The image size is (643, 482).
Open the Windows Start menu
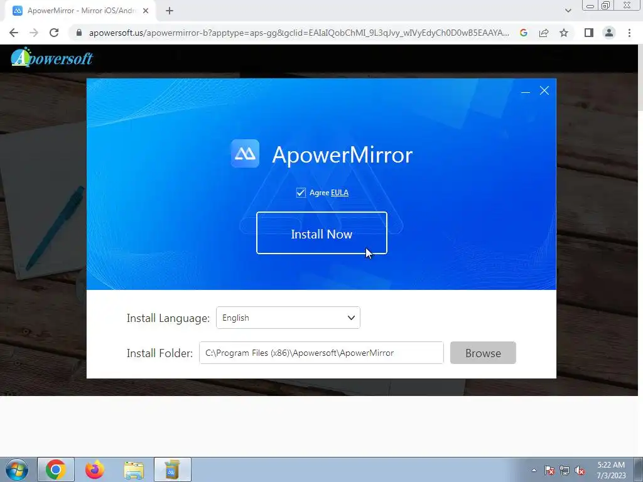17,469
